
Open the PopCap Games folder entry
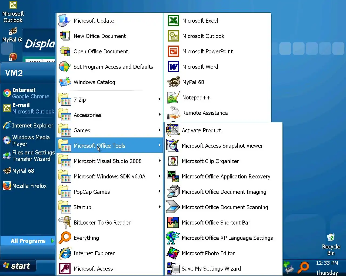click(x=109, y=192)
